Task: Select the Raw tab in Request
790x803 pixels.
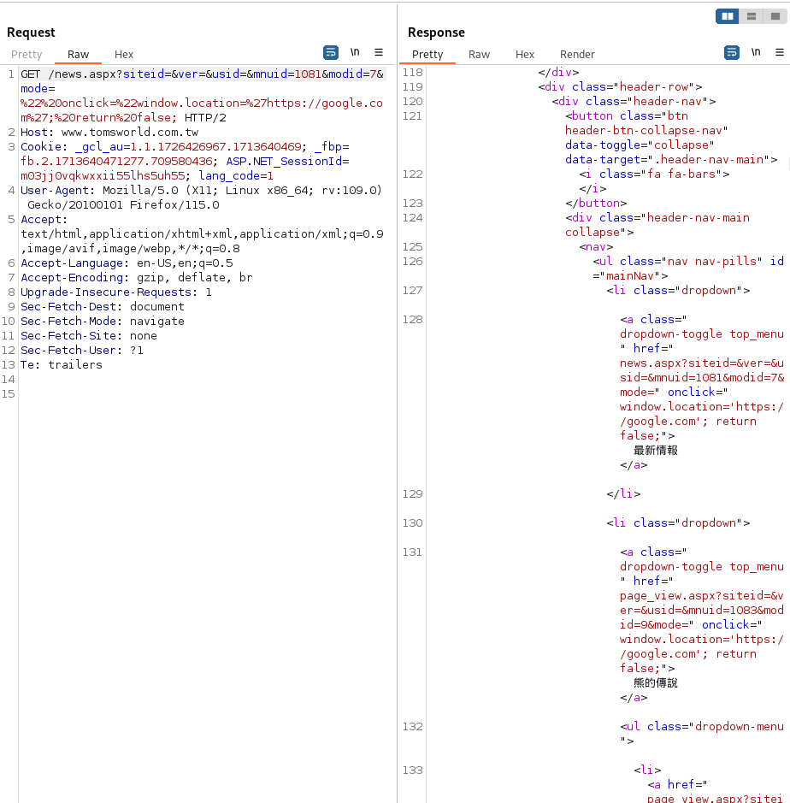Action: click(x=79, y=54)
